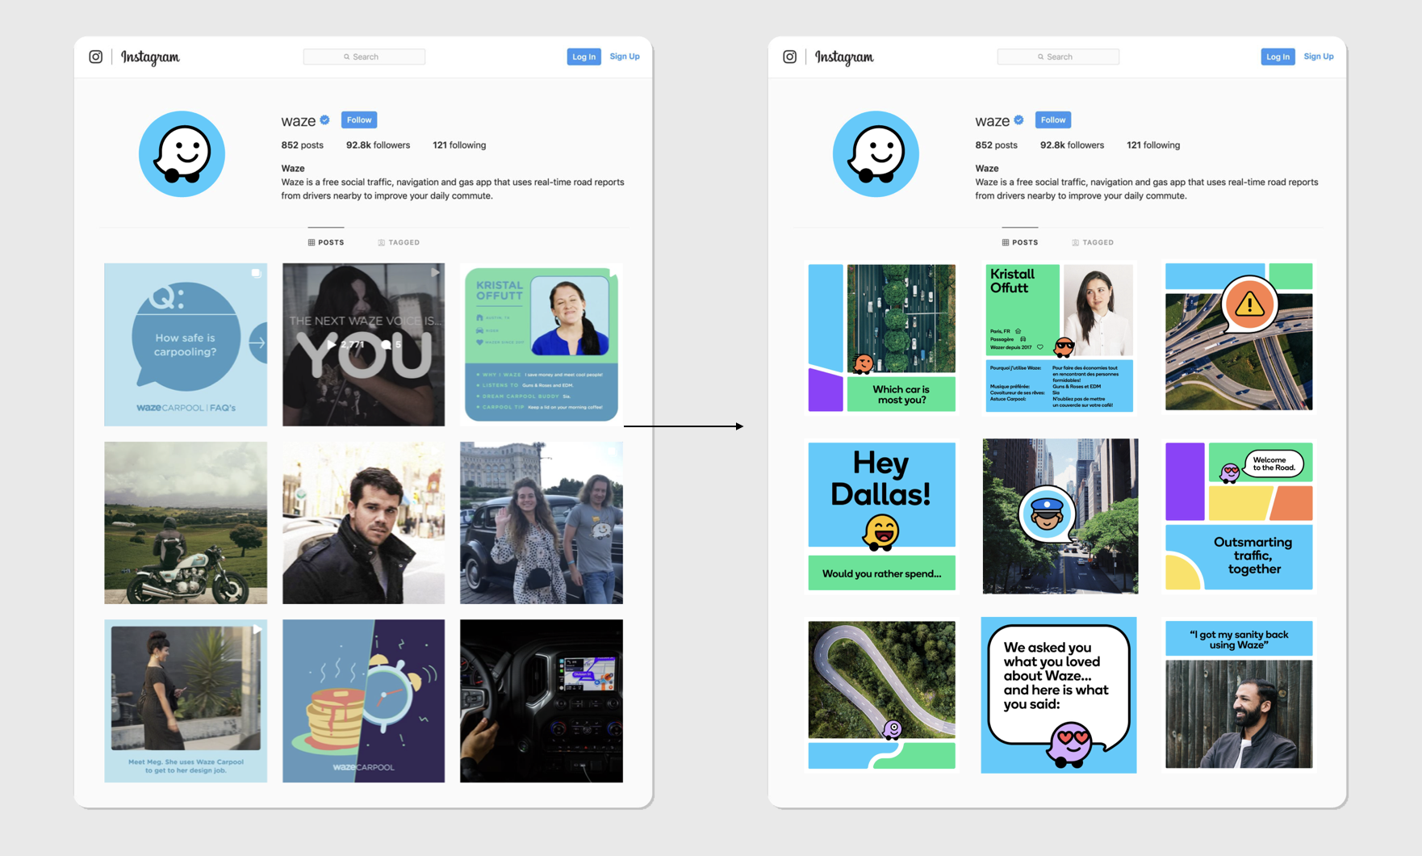The image size is (1422, 856).
Task: Open 'We asked you what you loved' post
Action: pyautogui.click(x=1059, y=694)
